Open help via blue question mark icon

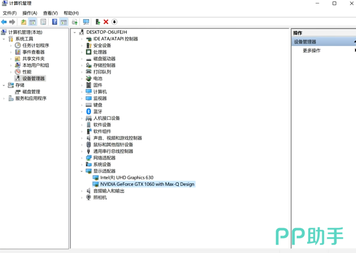point(55,22)
